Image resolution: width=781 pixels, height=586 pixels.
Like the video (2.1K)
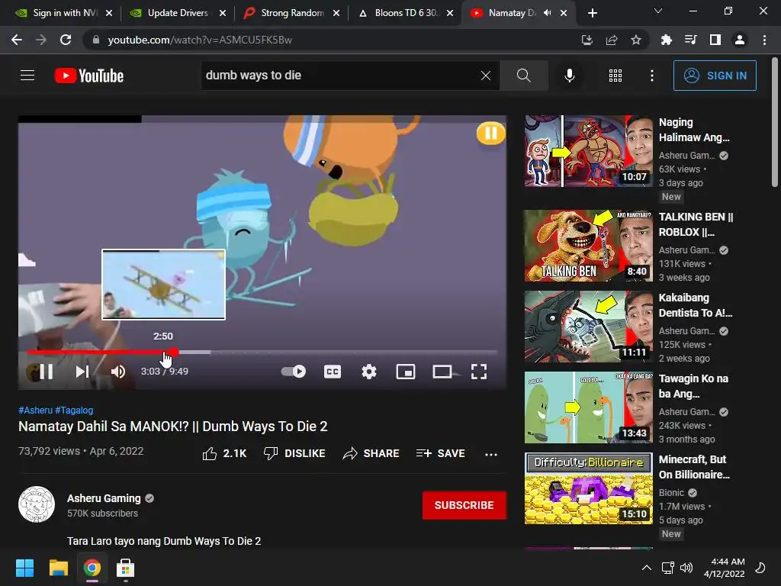pos(225,453)
